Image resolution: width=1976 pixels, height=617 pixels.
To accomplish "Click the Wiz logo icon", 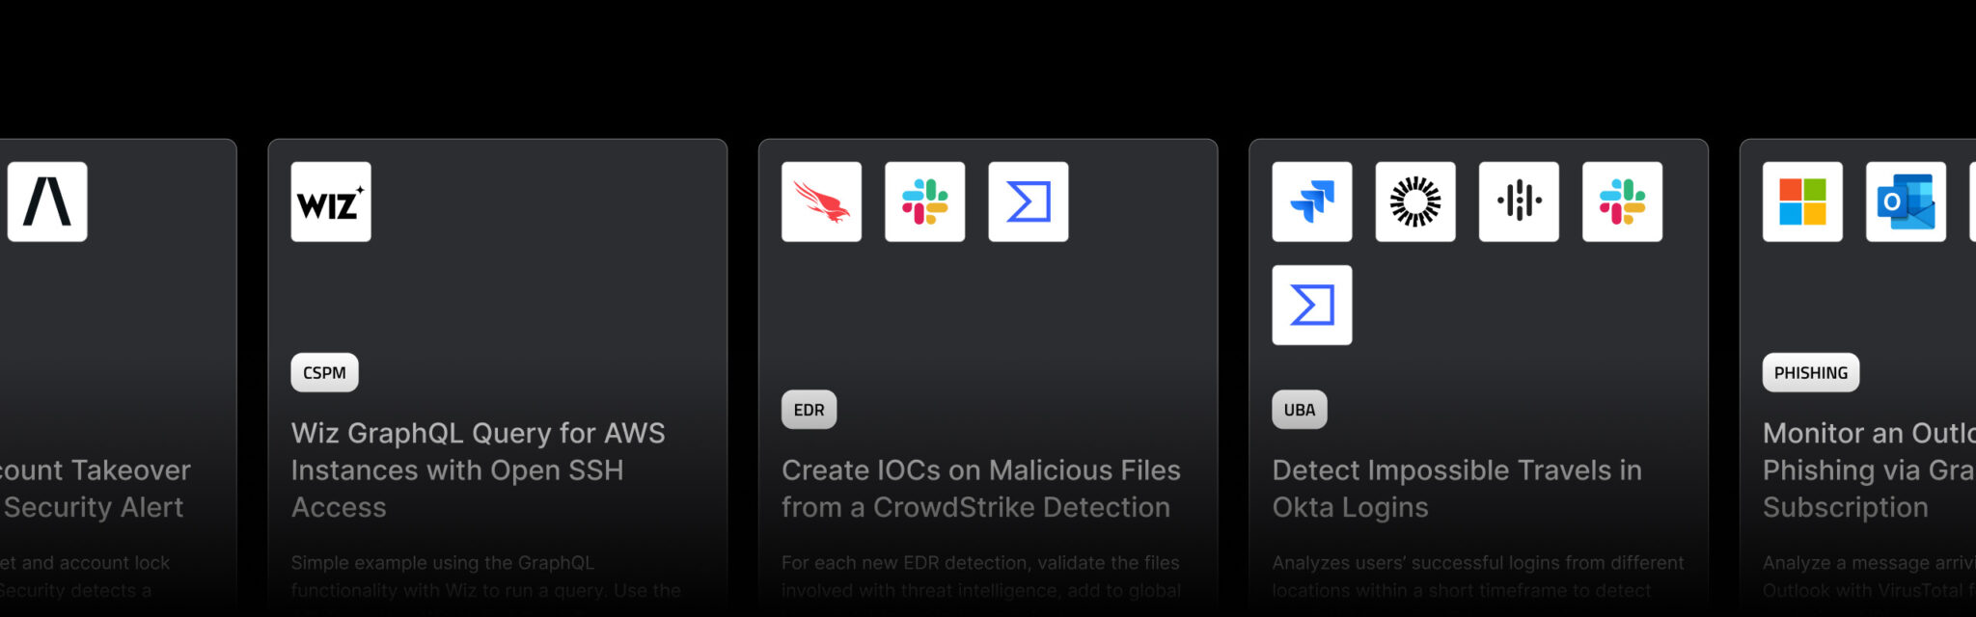I will (331, 201).
